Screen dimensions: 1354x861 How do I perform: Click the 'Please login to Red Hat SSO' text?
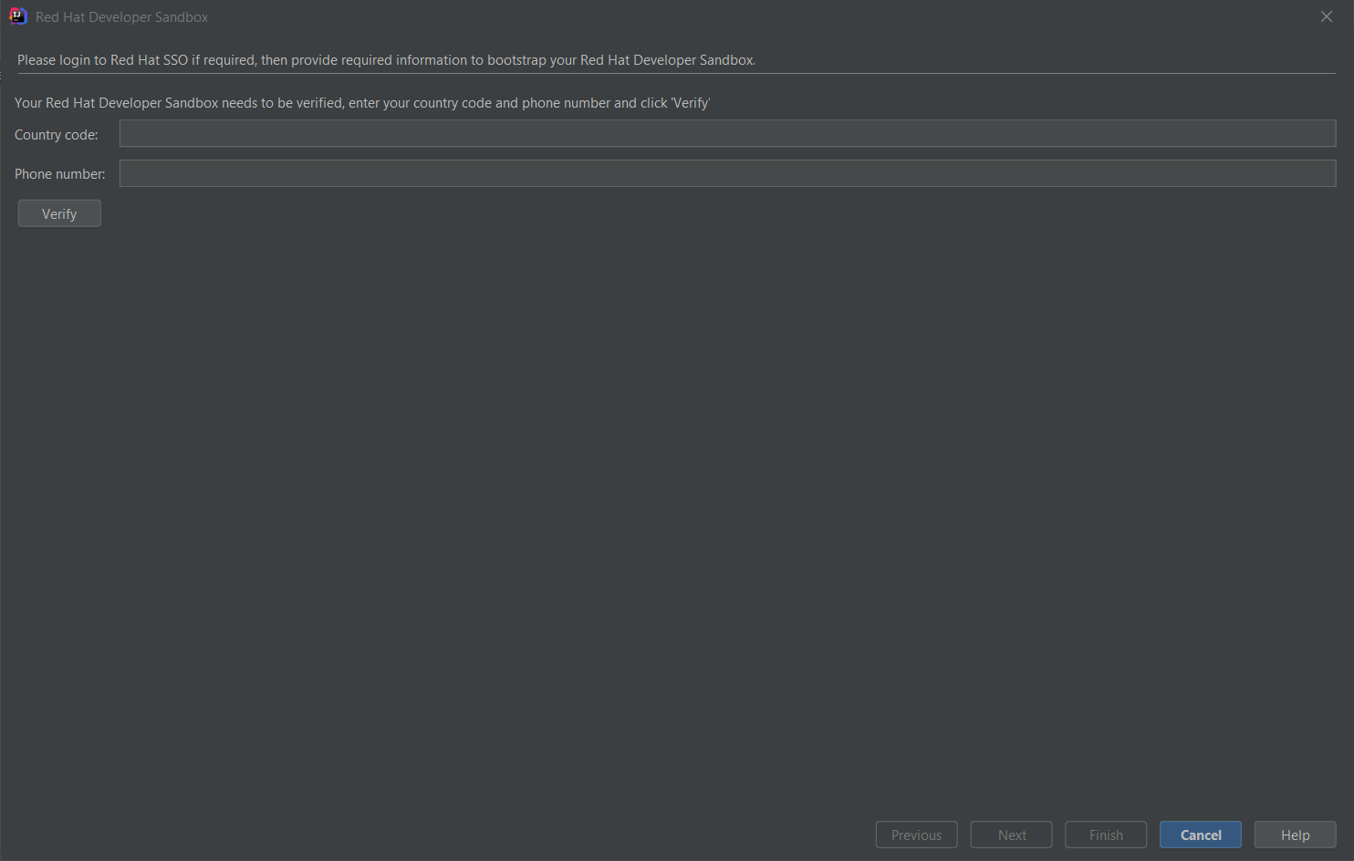coord(386,60)
